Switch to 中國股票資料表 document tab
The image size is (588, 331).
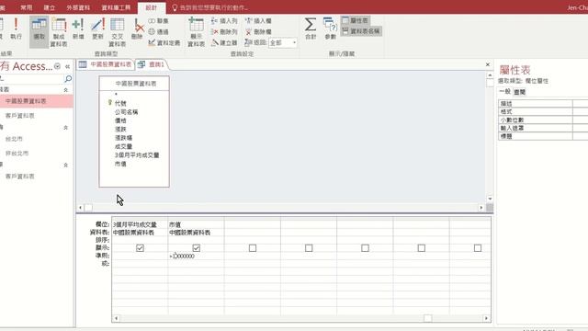106,64
